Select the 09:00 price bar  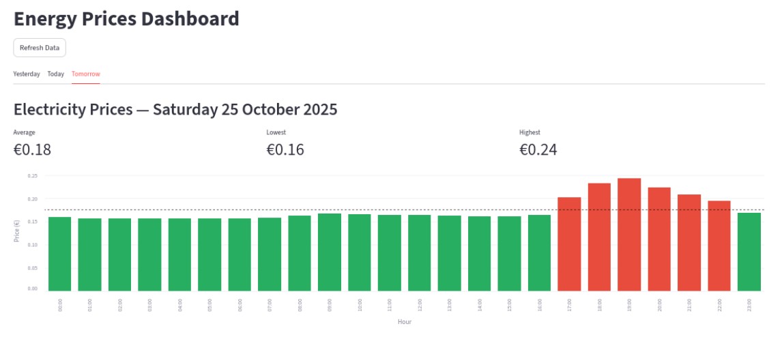(x=330, y=252)
